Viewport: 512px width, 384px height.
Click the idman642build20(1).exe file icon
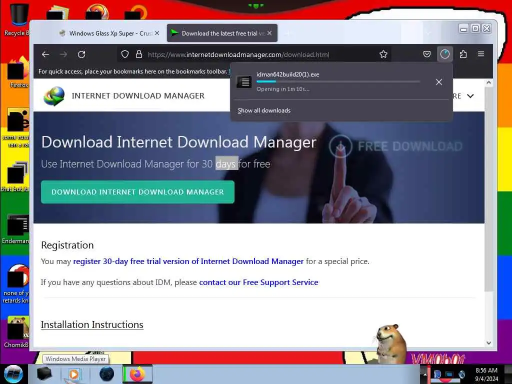(243, 81)
